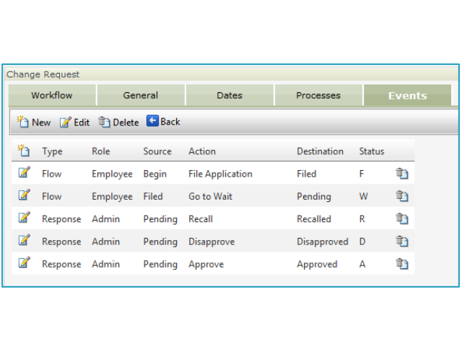Click the 'Filed' destination cell

pos(306,174)
